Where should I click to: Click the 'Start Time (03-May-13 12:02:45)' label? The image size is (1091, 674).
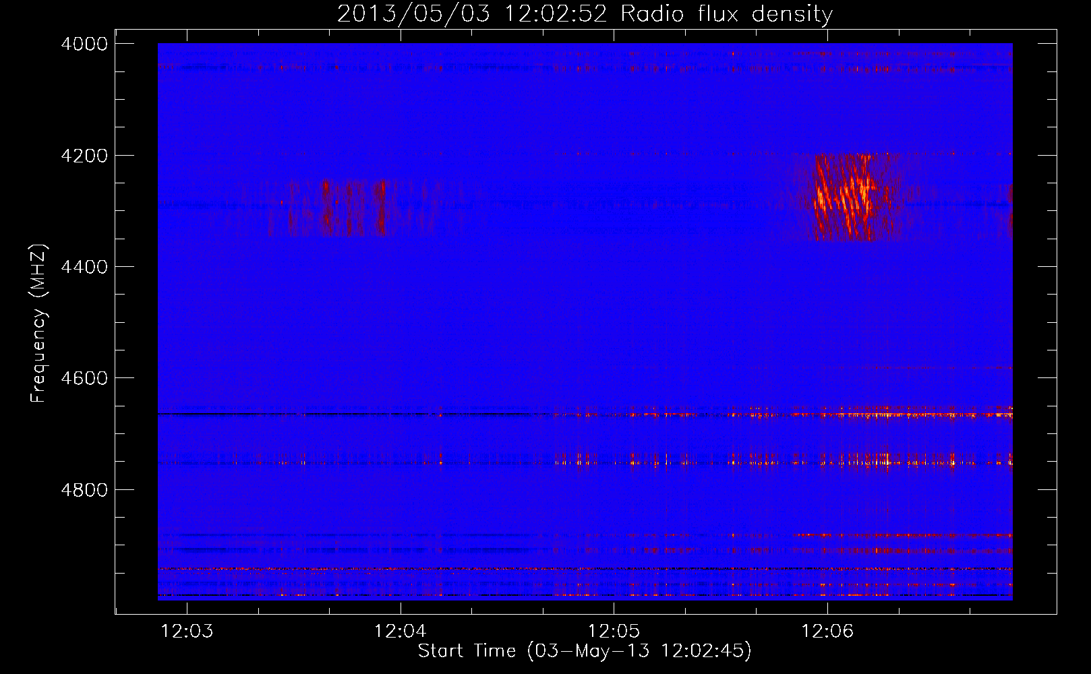pos(585,650)
